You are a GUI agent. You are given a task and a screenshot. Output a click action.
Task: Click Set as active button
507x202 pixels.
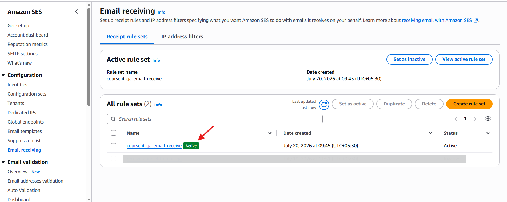pyautogui.click(x=353, y=104)
